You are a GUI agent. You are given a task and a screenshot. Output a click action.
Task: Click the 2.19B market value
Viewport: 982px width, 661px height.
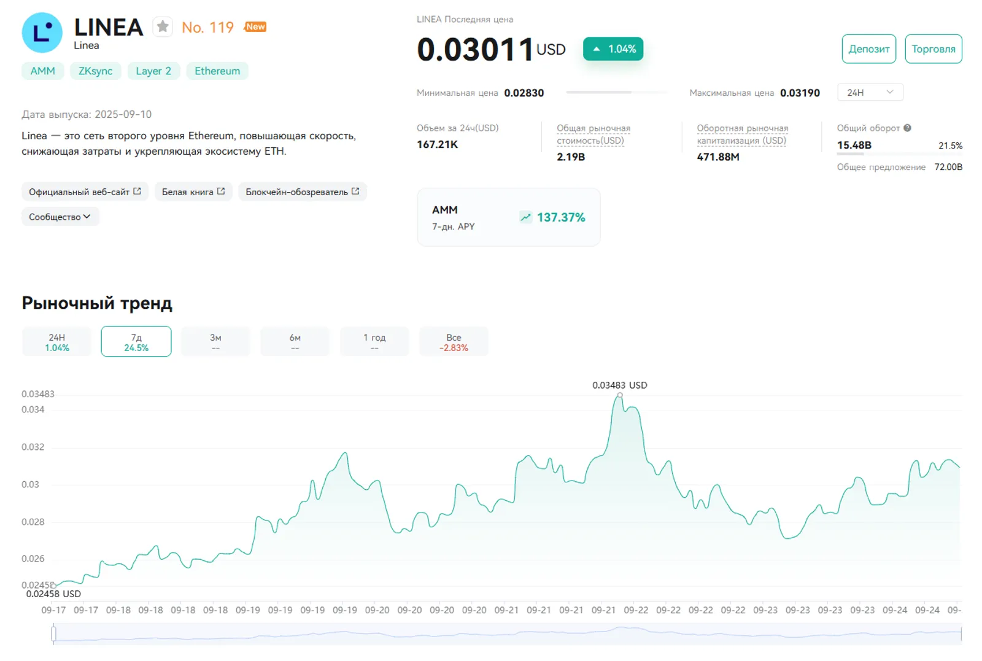click(x=571, y=157)
